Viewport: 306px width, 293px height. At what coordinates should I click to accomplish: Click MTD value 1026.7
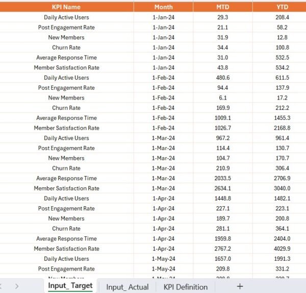click(223, 128)
